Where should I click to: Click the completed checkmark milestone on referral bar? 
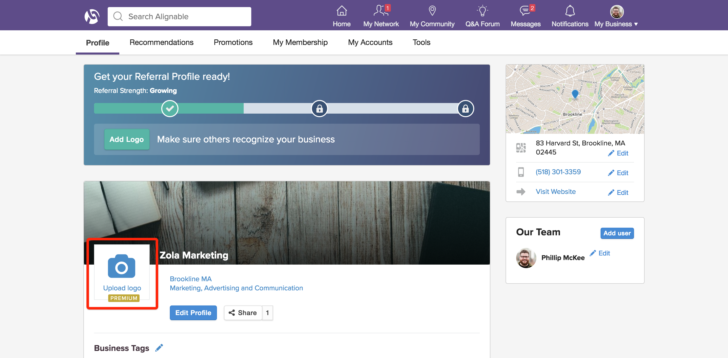(x=170, y=108)
